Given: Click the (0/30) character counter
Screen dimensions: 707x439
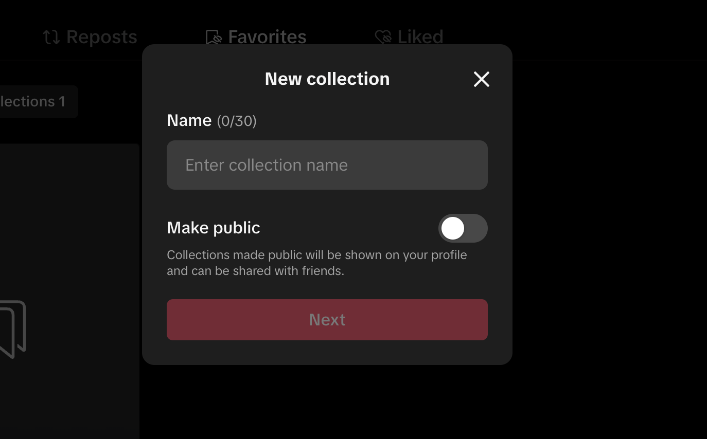Looking at the screenshot, I should (x=237, y=121).
